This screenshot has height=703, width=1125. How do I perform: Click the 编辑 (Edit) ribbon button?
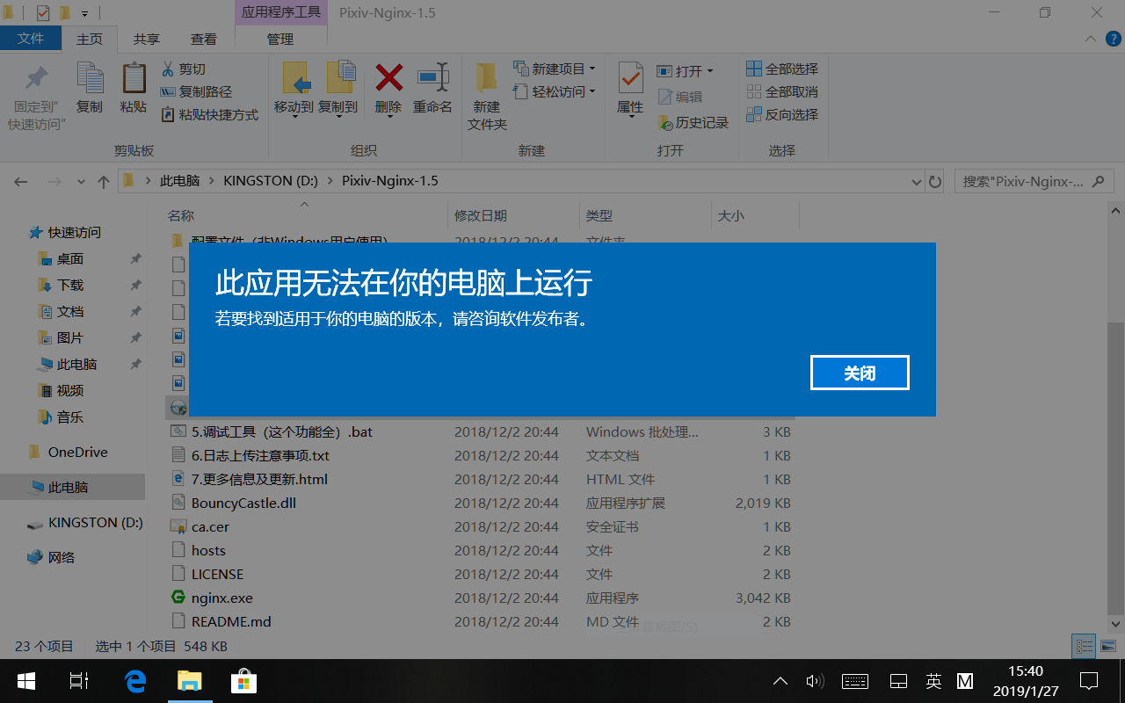[679, 98]
